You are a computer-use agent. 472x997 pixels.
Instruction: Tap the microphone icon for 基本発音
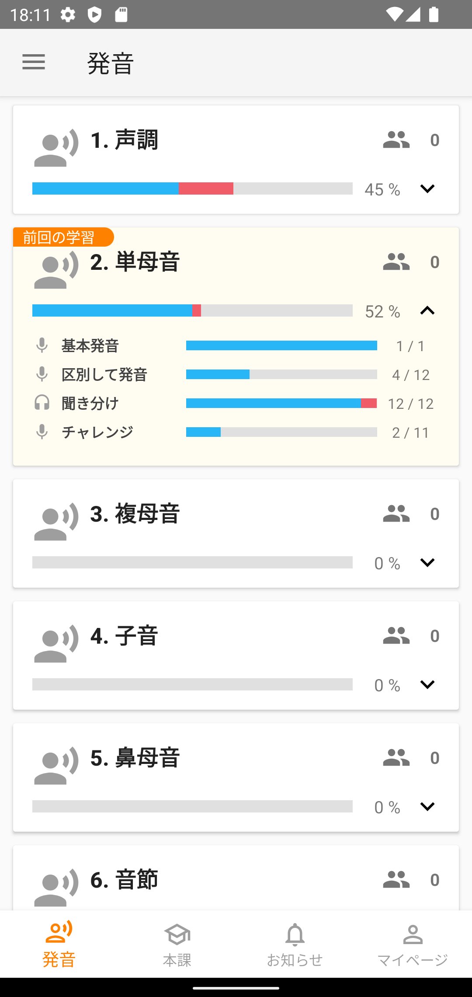(42, 345)
